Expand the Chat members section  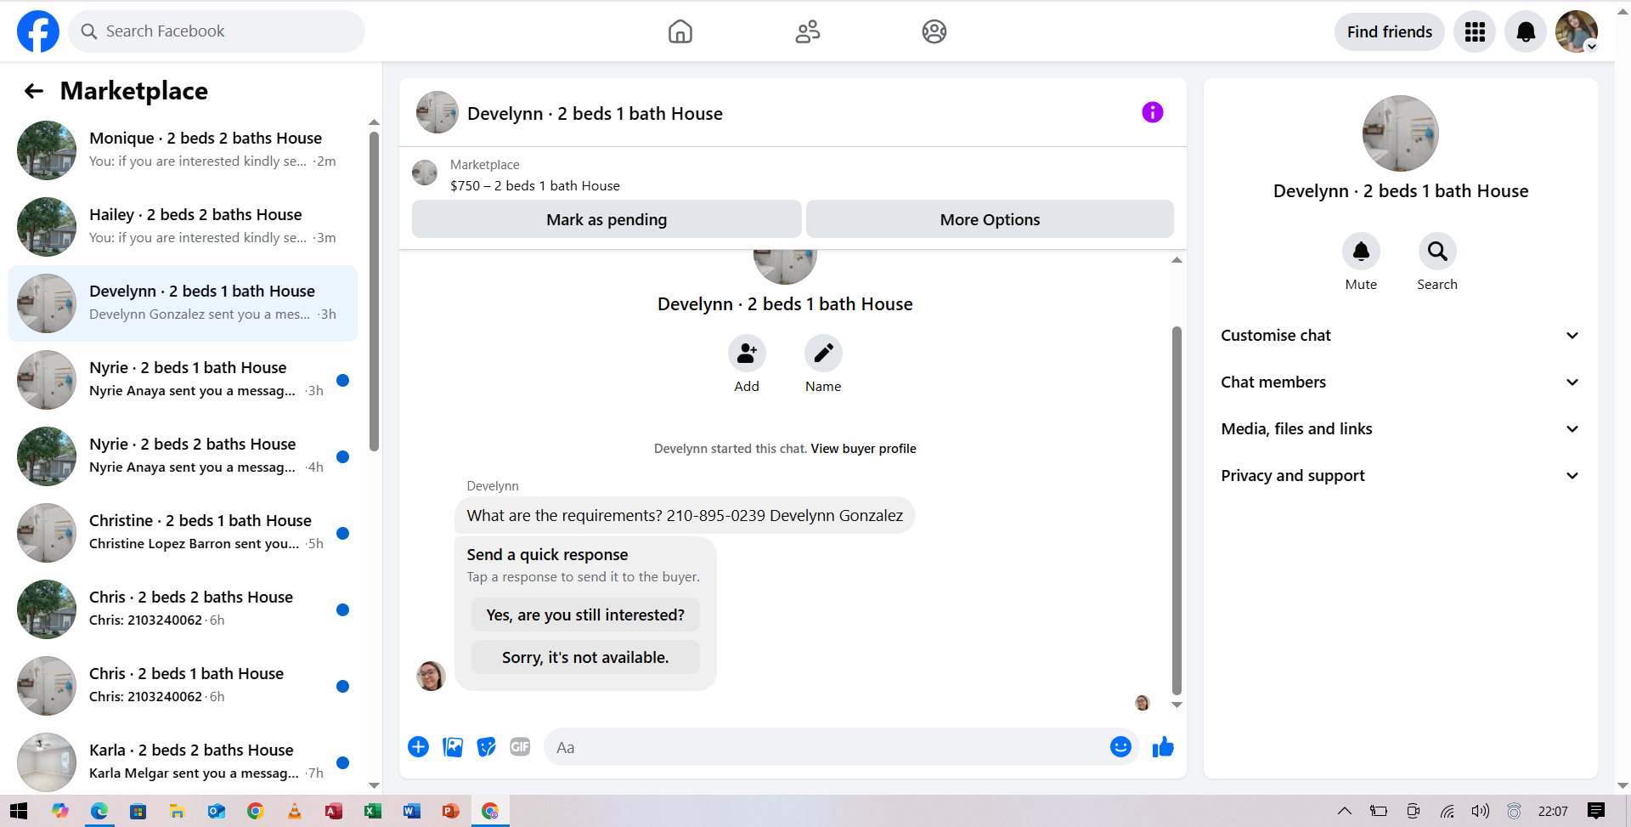[1400, 382]
